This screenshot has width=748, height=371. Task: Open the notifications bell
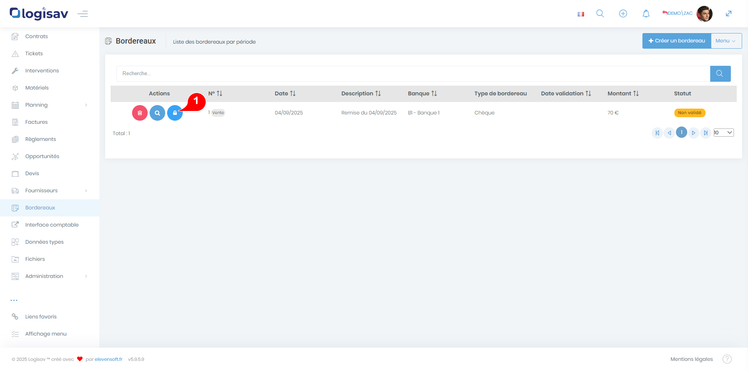(646, 14)
